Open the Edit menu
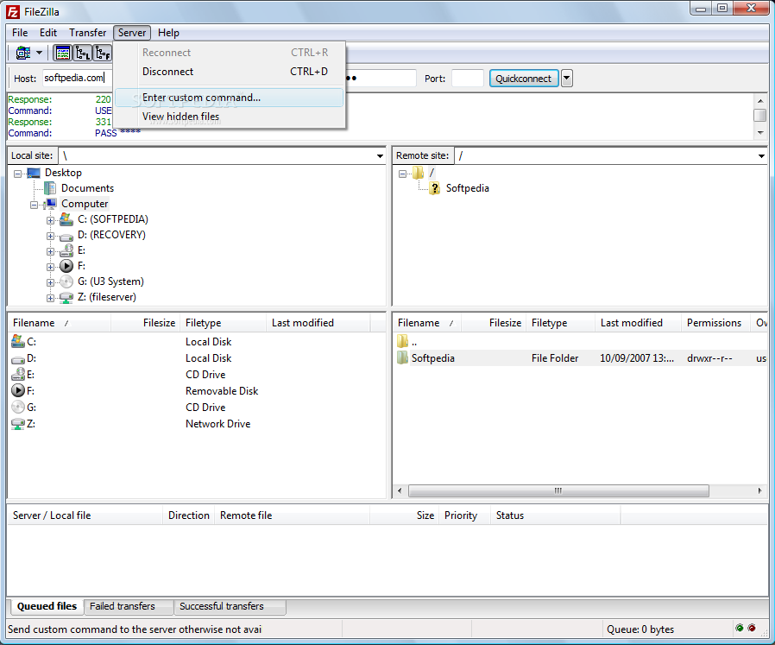This screenshot has height=645, width=775. click(48, 33)
